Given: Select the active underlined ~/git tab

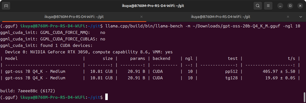Looking at the screenshot, I should 74,17.
